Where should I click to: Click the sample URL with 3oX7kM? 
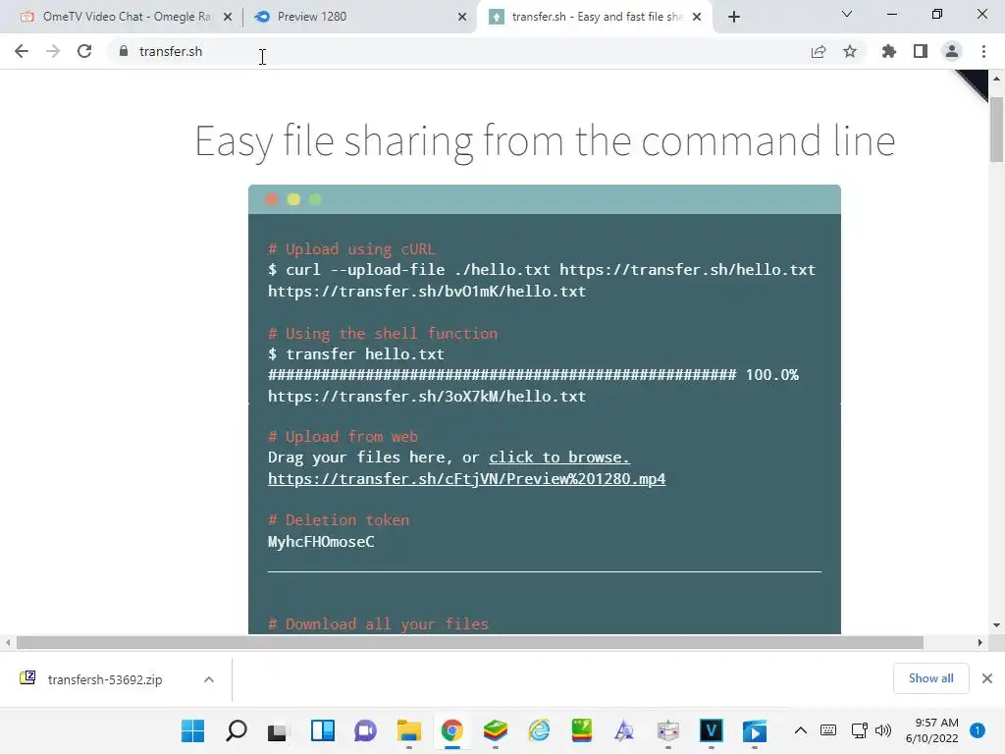427,397
